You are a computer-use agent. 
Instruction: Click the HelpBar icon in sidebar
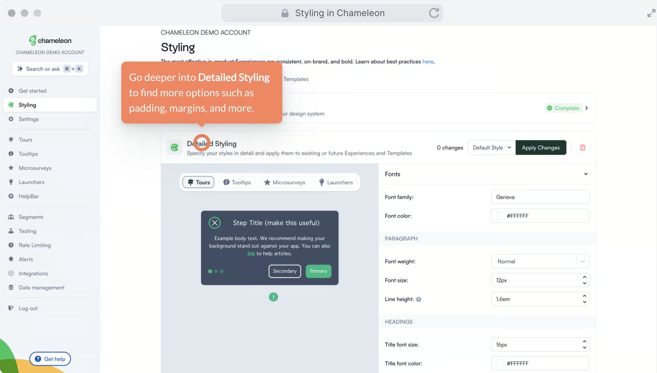11,196
